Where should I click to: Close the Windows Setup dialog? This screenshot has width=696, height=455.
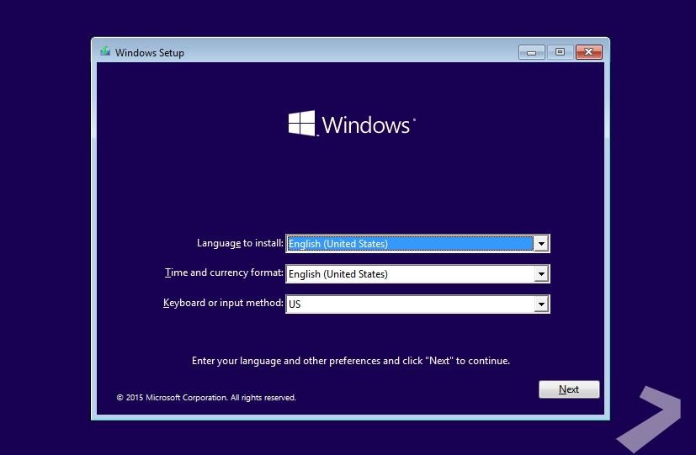point(590,52)
